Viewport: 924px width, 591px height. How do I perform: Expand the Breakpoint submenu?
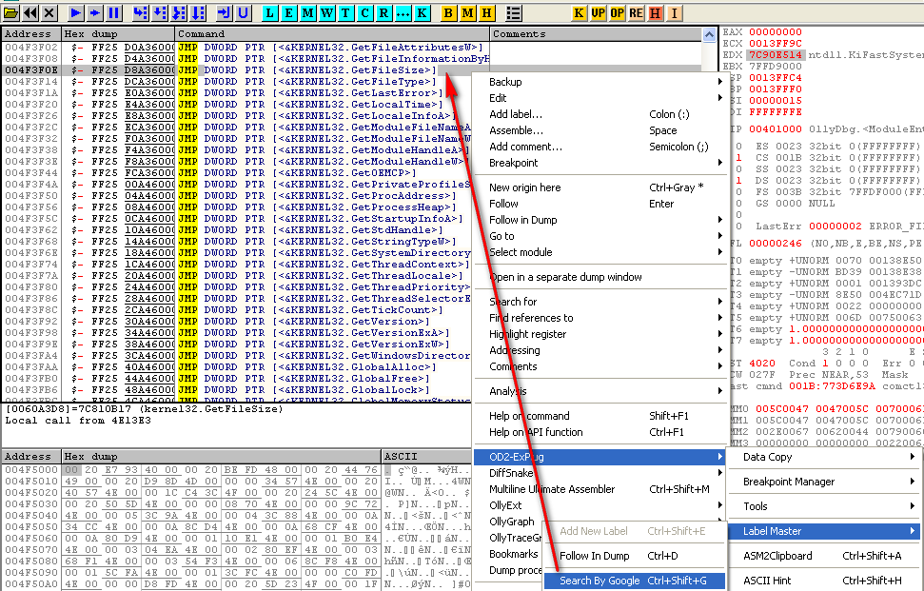(600, 163)
